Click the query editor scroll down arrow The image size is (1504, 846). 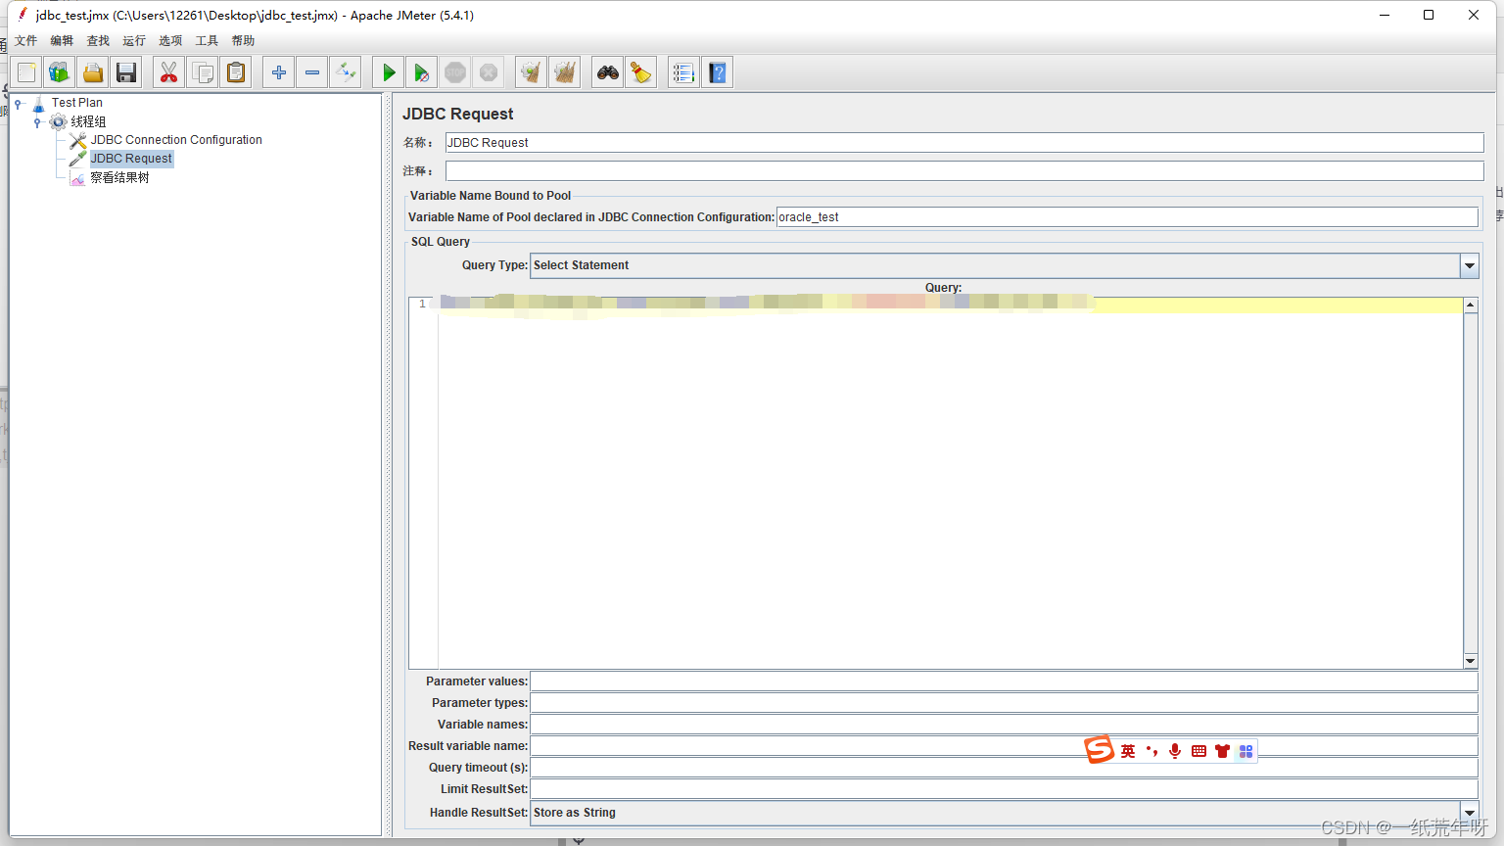click(x=1470, y=662)
